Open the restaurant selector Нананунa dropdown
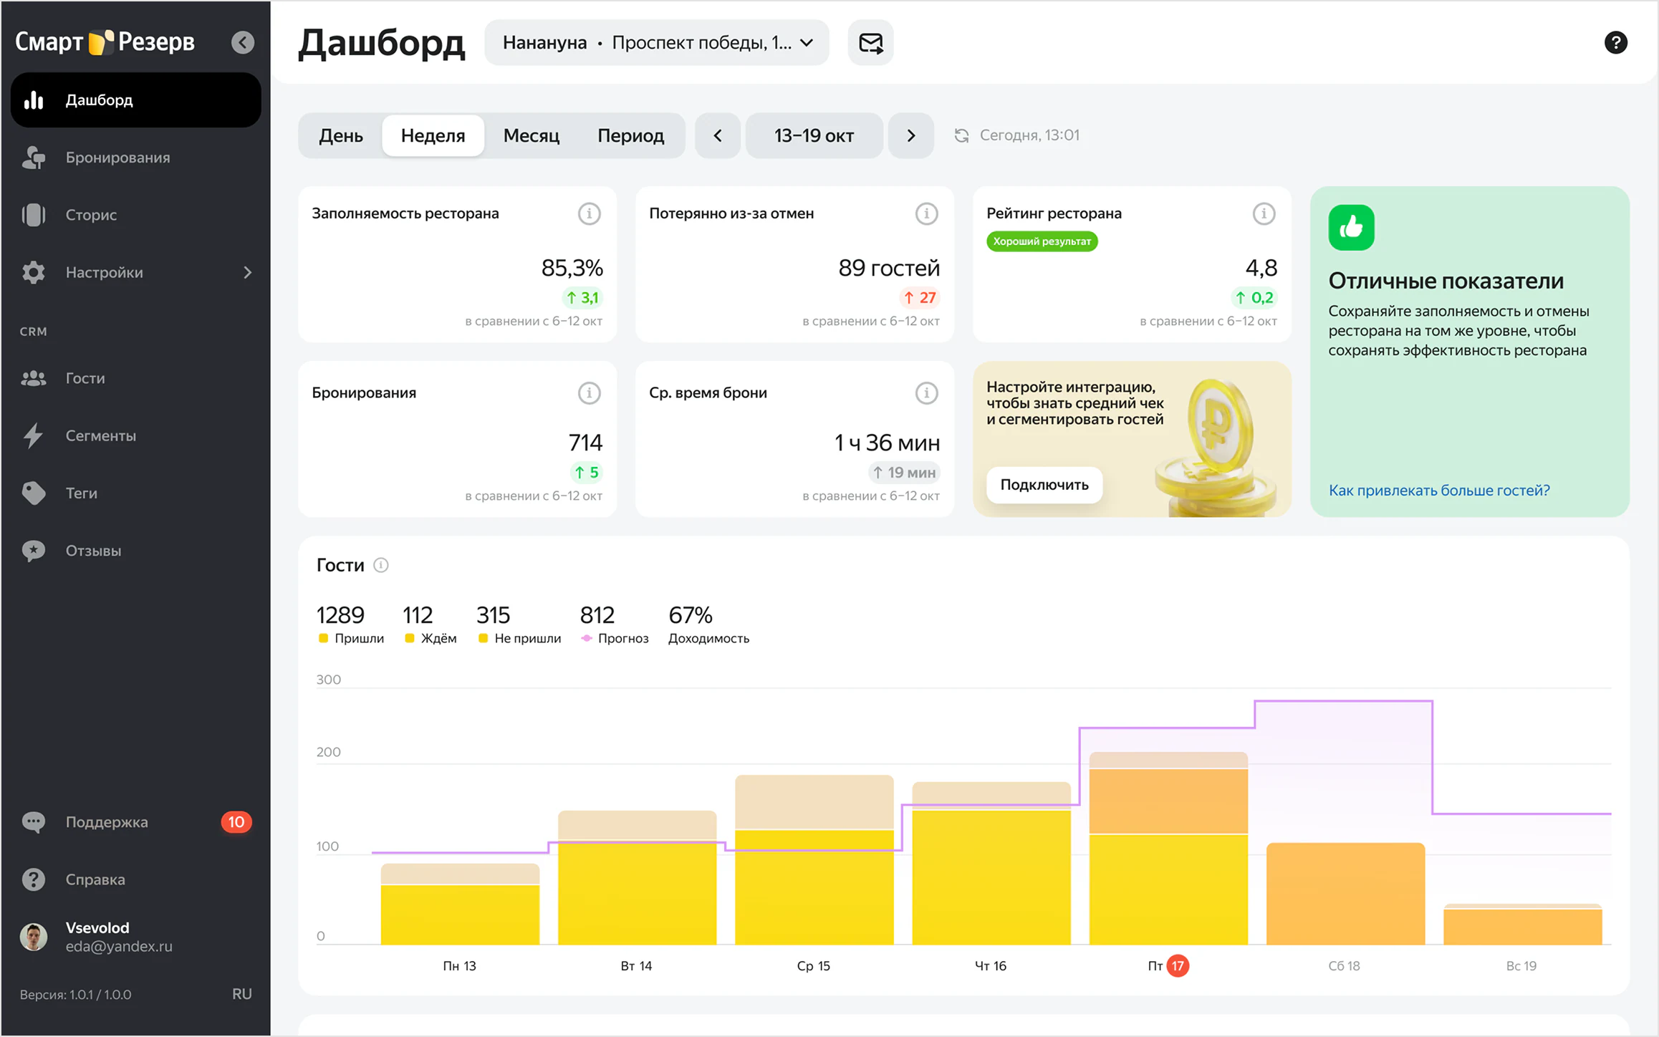The image size is (1659, 1037). (657, 43)
